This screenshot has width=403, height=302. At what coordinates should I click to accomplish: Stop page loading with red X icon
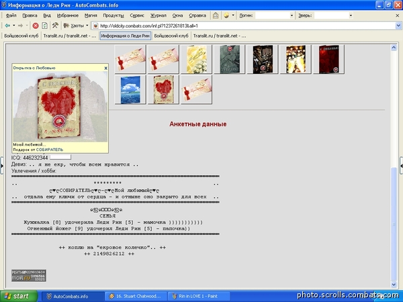point(36,26)
